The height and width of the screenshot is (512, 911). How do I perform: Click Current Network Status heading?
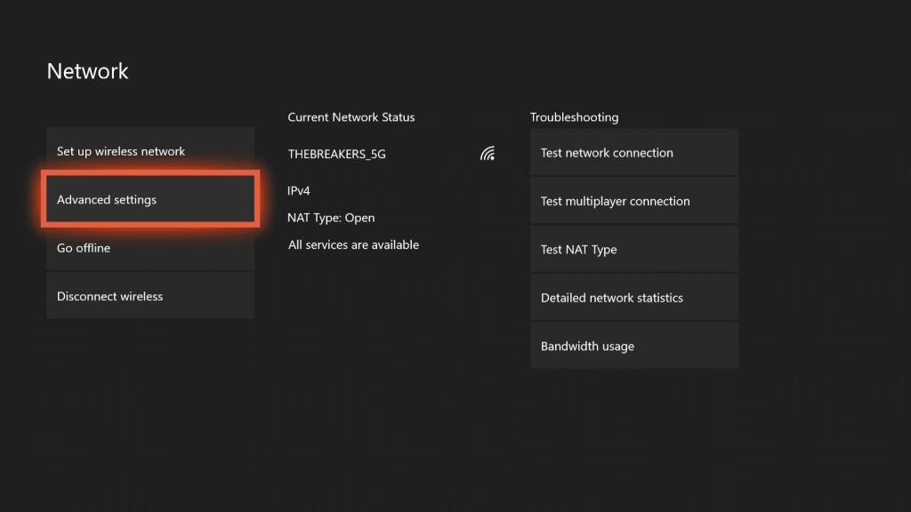[x=351, y=117]
